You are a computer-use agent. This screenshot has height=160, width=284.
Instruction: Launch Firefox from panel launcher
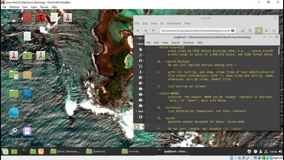point(41,151)
